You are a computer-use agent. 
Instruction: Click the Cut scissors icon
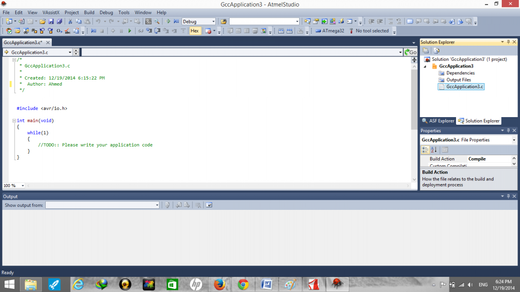click(x=71, y=21)
